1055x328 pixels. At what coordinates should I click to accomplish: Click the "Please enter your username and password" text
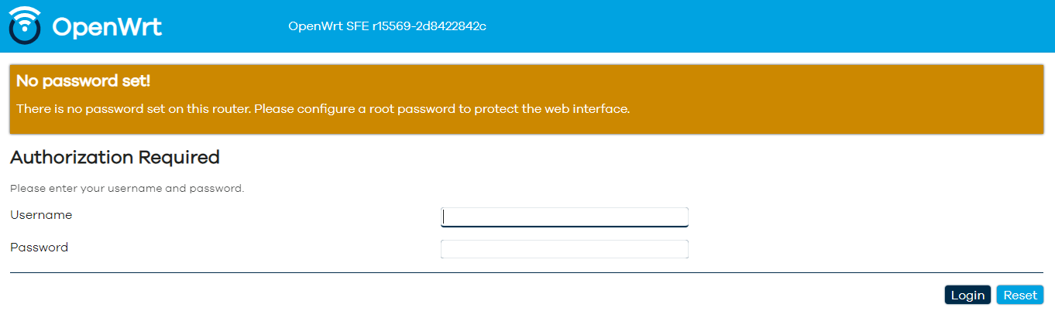[x=127, y=188]
